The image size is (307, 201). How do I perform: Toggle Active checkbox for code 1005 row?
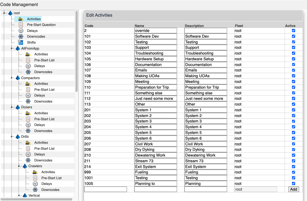(x=294, y=184)
